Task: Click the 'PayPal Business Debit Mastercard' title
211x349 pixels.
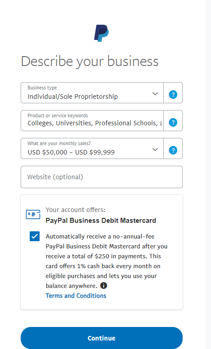Action: 101,221
